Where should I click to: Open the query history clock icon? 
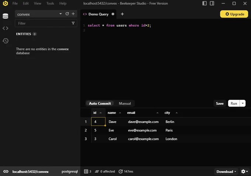[x=6, y=41]
